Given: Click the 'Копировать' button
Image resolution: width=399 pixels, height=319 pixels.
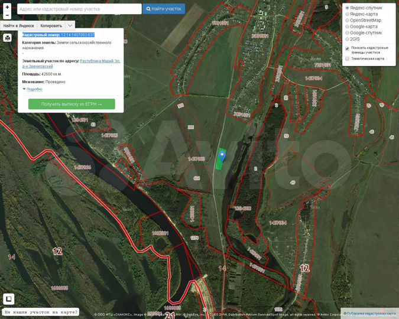Looking at the screenshot, I should click(x=51, y=26).
